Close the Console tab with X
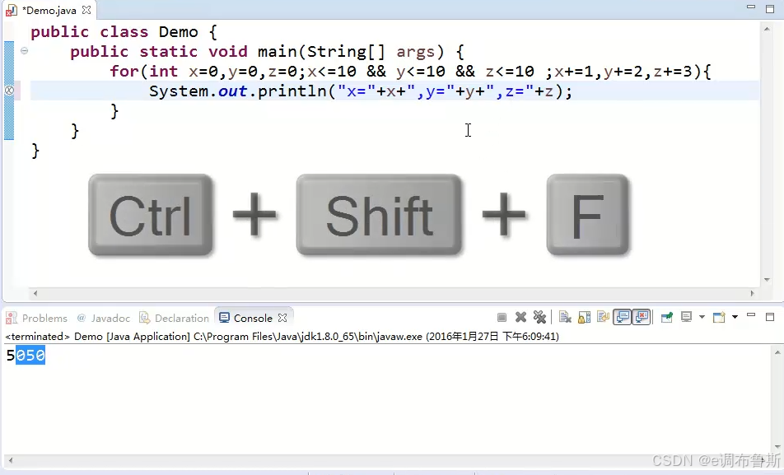This screenshot has width=784, height=475. click(282, 318)
